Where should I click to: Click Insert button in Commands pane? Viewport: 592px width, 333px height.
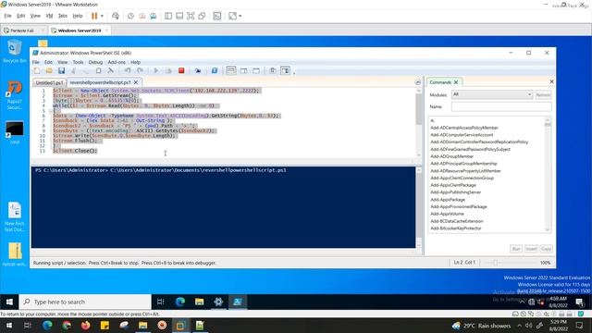[531, 249]
